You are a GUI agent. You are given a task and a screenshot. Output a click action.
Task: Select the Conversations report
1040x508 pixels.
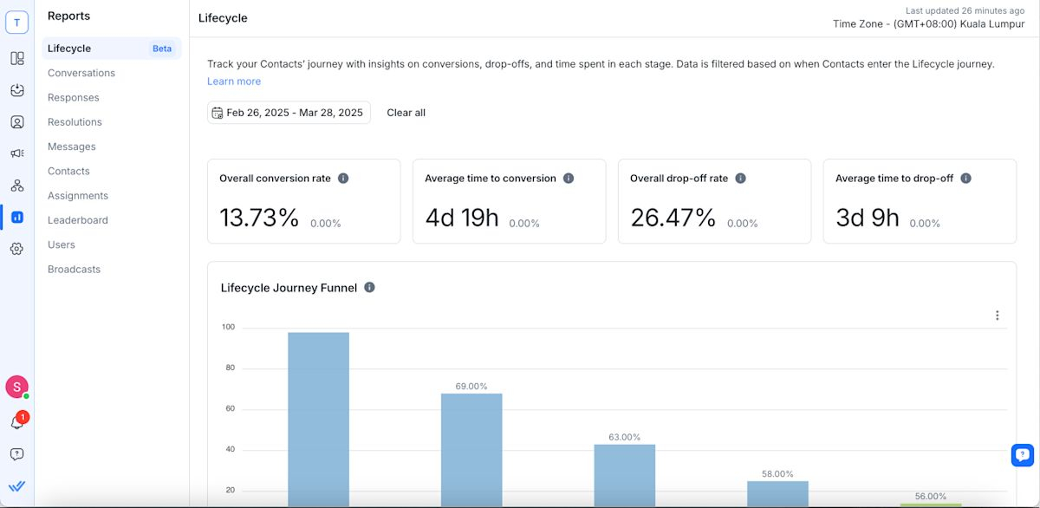click(81, 73)
